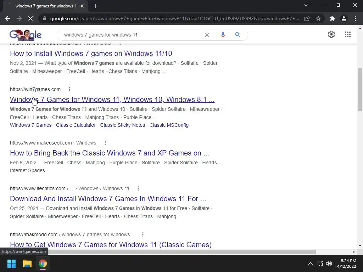Open File Explorer from taskbar
The width and height of the screenshot is (363, 272).
27,263
